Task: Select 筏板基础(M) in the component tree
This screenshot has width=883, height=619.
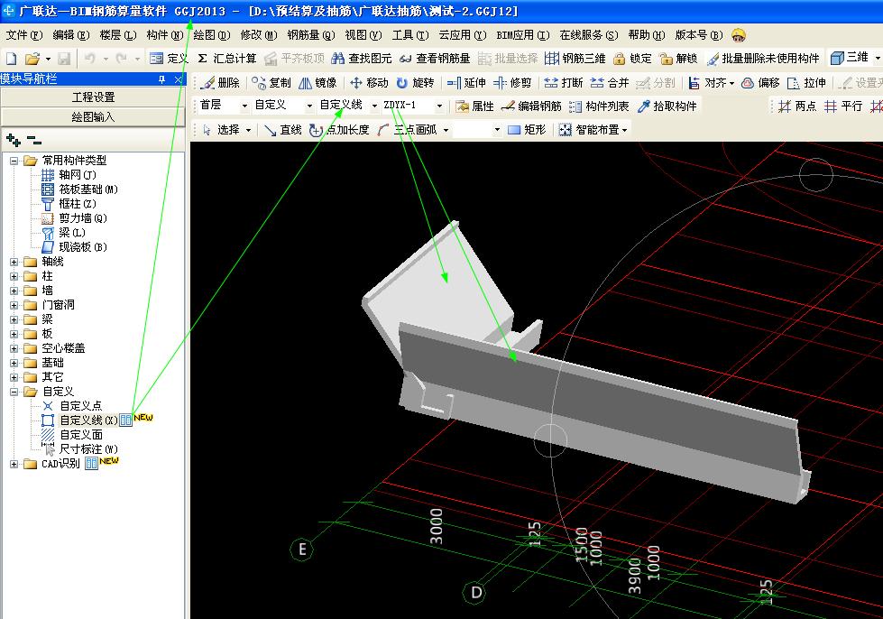Action: tap(88, 189)
